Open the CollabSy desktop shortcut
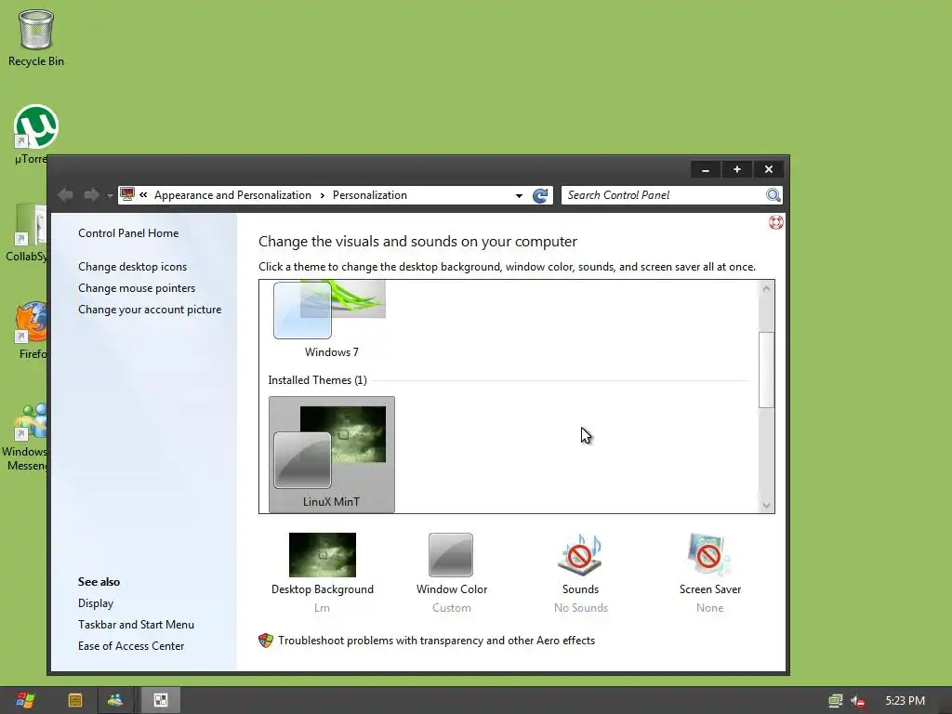 coord(27,232)
